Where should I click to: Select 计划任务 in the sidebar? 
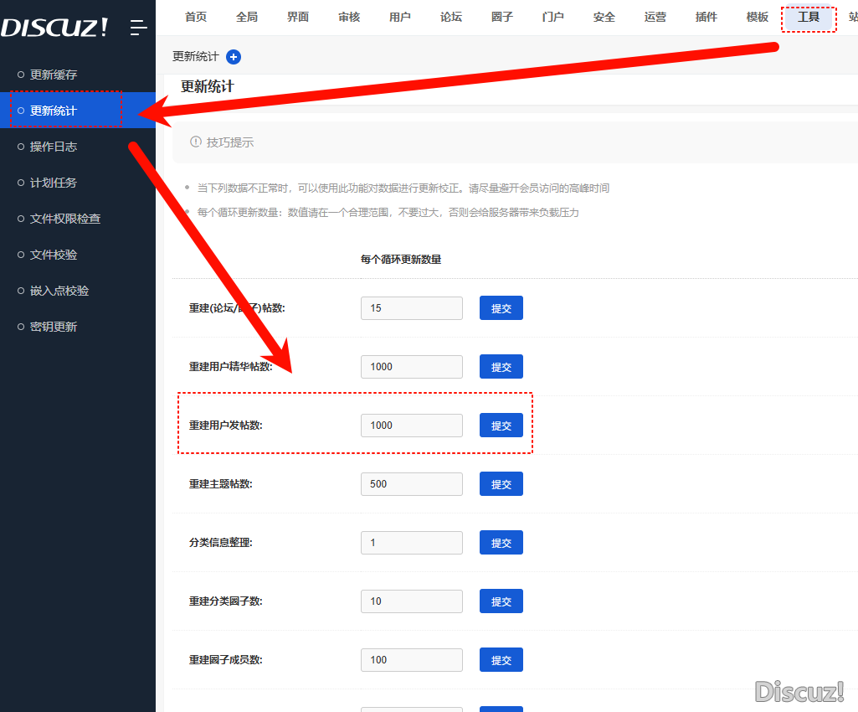(x=54, y=183)
